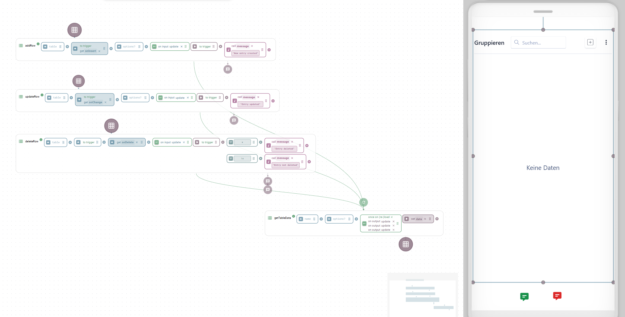Click the minimap thumbnail in canvas corner
Viewport: 625px width, 317px height.
423,295
